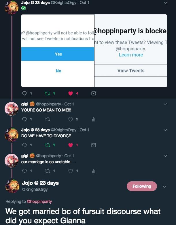The width and height of the screenshot is (176, 225).
Task: Open the blocked-screenshot image attachment
Action: (x=94, y=51)
